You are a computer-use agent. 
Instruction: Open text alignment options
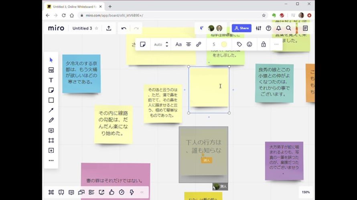pos(189,44)
